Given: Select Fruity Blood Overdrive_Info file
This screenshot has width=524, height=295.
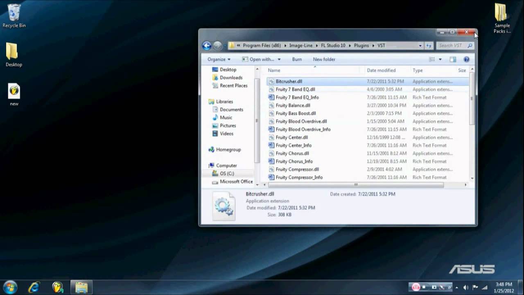Looking at the screenshot, I should click(367, 129).
